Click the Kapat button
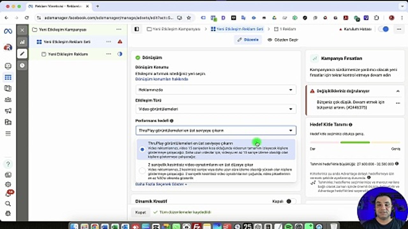The width and height of the screenshot is (408, 229). click(141, 212)
